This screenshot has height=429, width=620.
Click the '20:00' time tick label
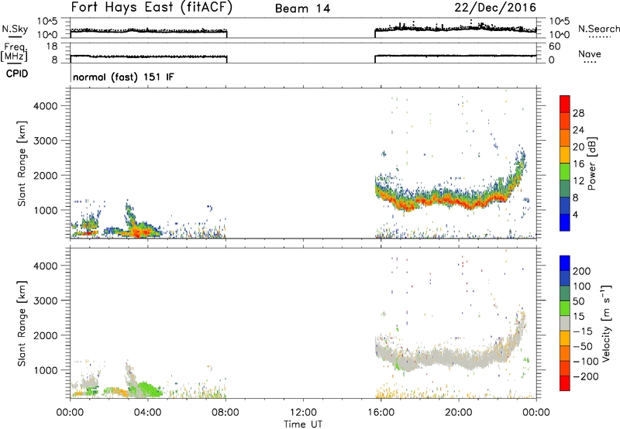459,413
